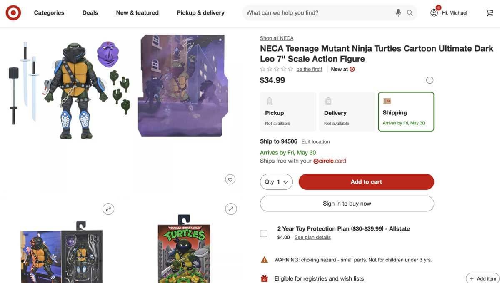Select the Pickup fulfillment option
500x283 pixels.
click(288, 110)
